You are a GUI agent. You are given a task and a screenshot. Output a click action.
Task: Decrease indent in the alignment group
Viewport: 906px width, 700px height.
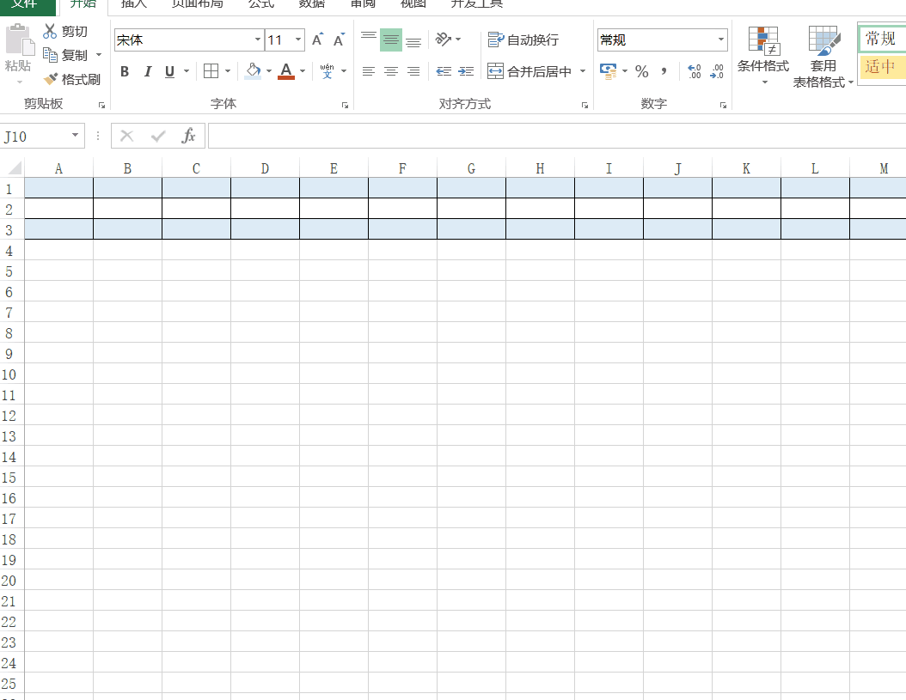[444, 71]
